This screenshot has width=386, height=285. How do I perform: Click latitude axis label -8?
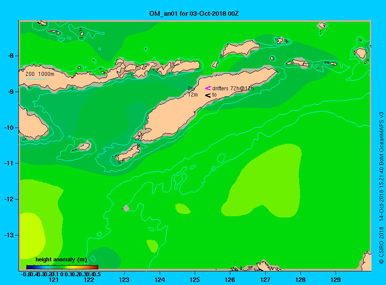pyautogui.click(x=10, y=56)
